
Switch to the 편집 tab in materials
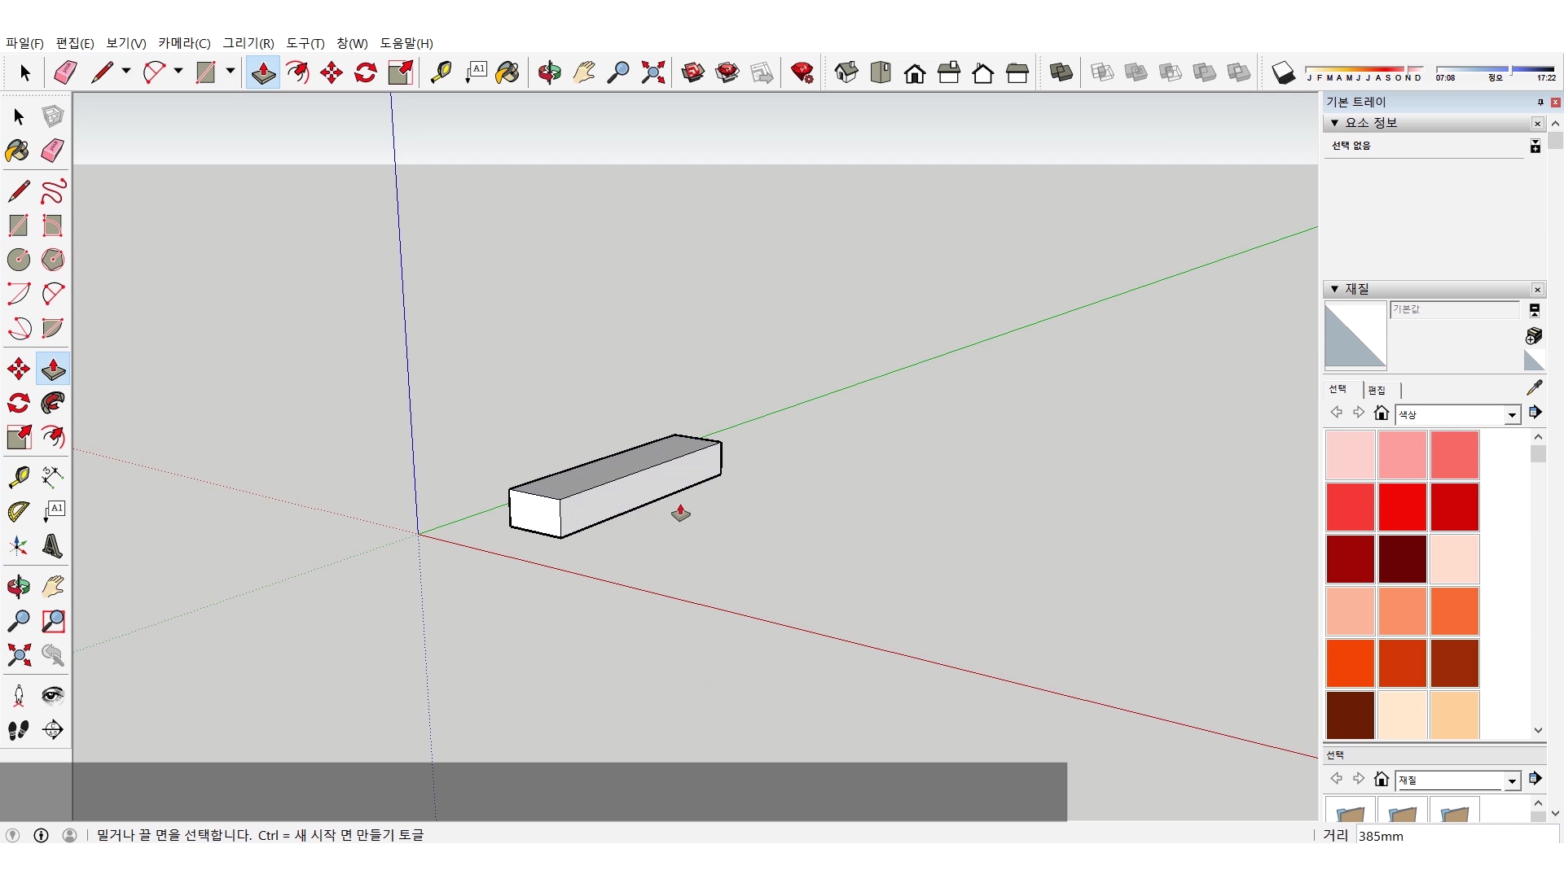click(x=1377, y=391)
